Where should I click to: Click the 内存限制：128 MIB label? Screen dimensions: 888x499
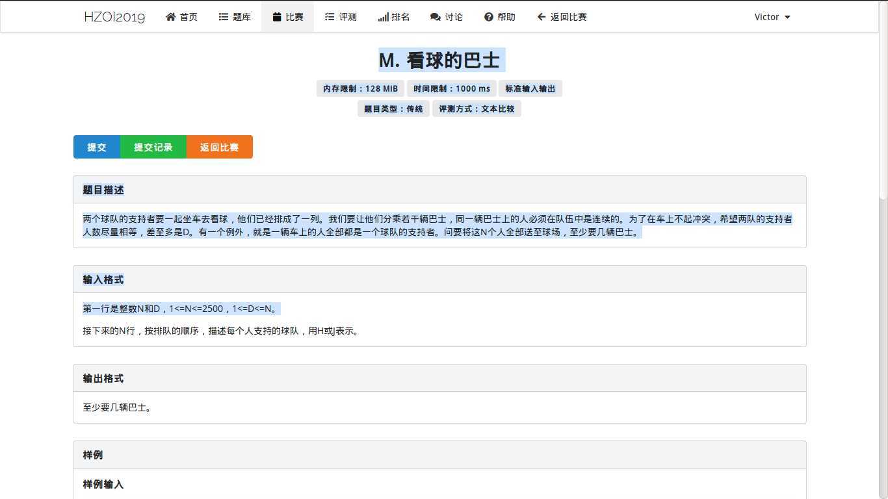point(360,88)
